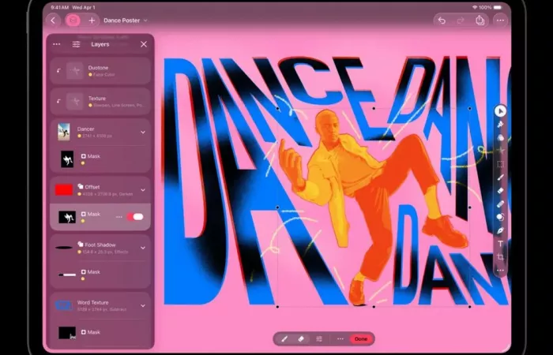Collapse the Foot Shadow layer chevron
Viewport: 553px width, 355px height.
click(143, 248)
